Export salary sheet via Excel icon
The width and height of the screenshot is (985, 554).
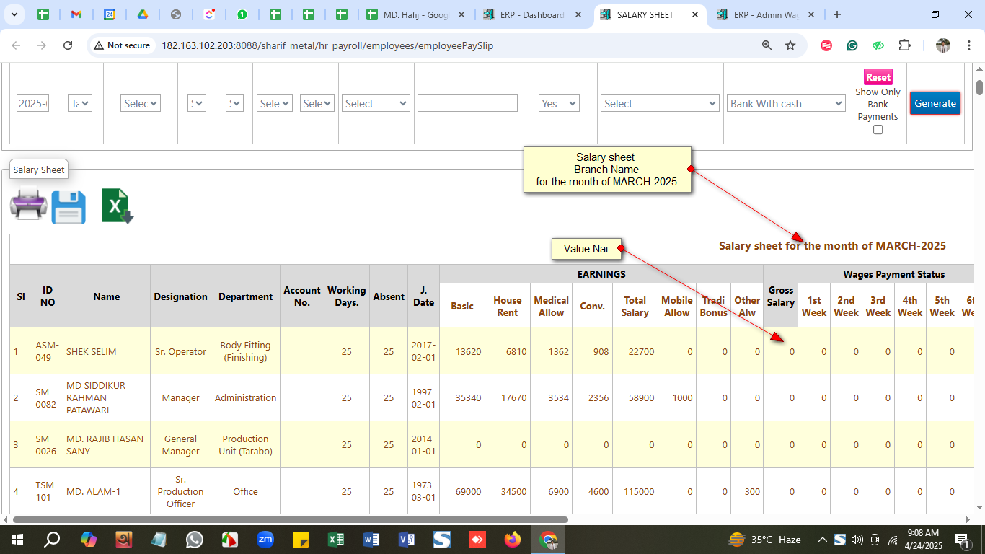click(x=117, y=206)
